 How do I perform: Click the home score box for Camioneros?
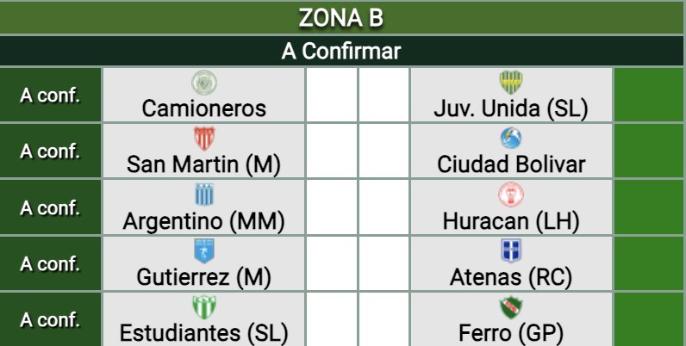tap(332, 96)
